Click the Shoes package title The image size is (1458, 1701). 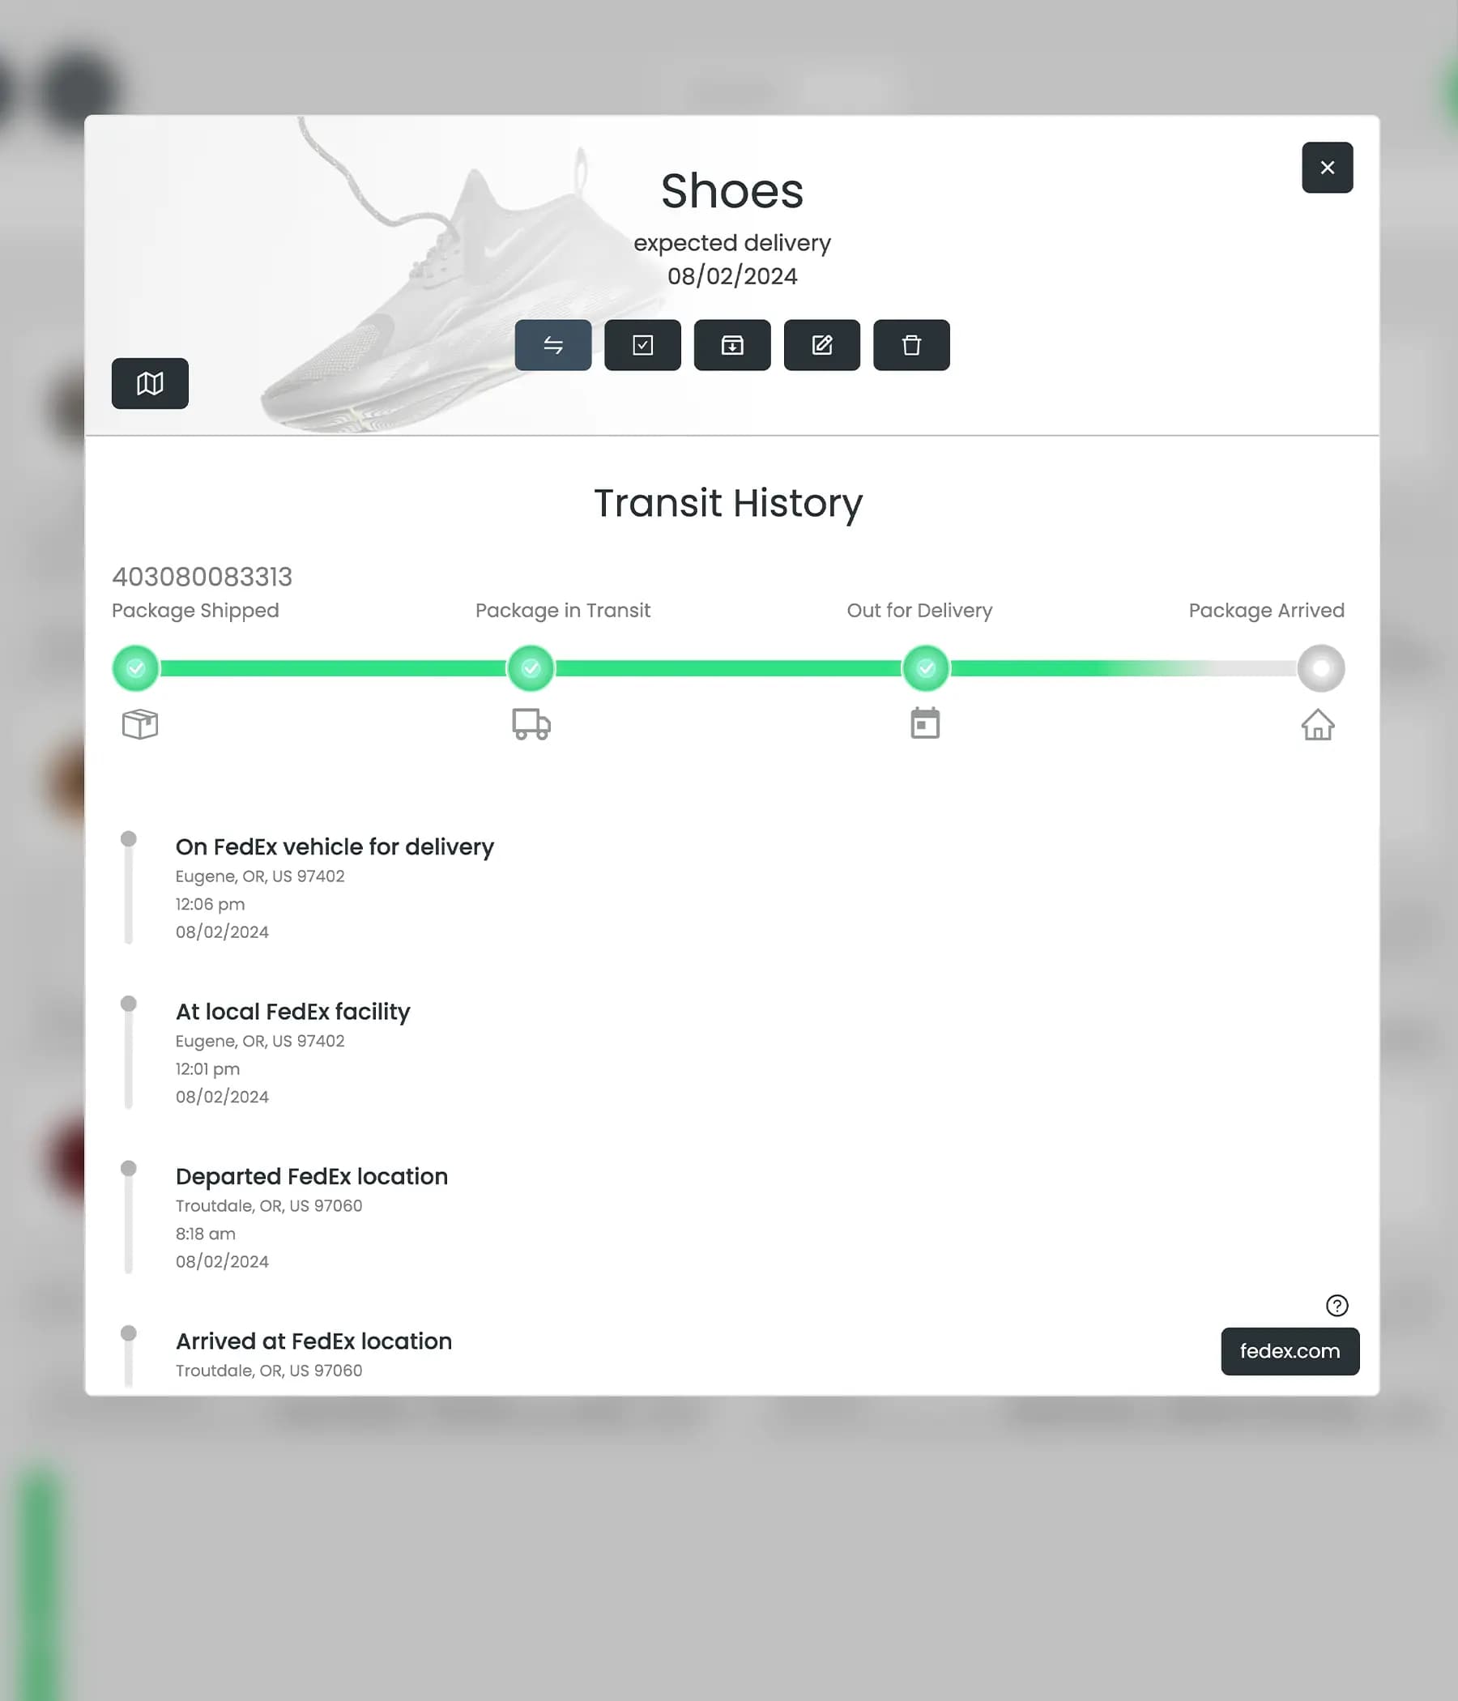click(x=731, y=191)
